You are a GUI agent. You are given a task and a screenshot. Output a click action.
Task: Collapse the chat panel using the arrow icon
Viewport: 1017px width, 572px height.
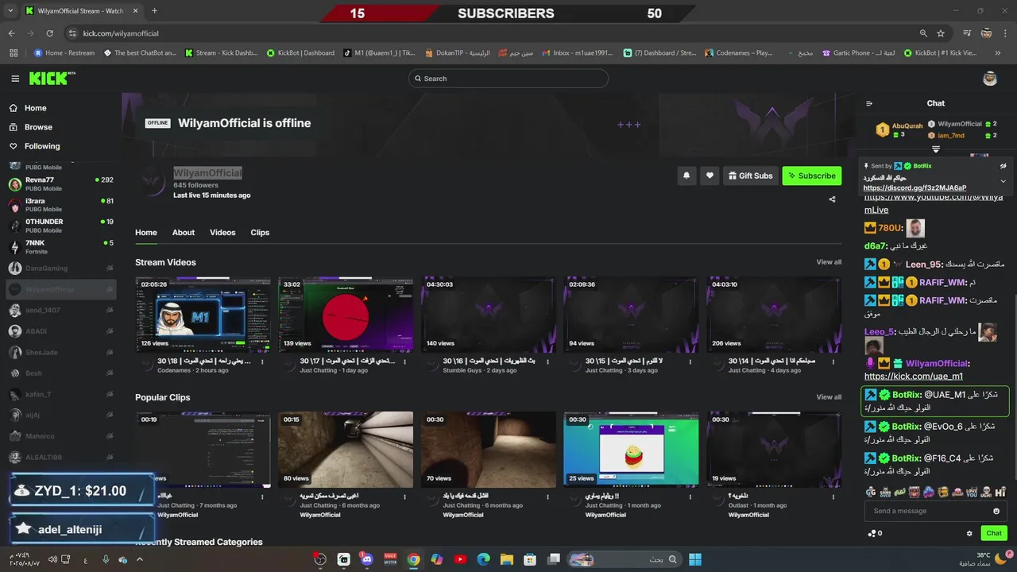pos(869,103)
